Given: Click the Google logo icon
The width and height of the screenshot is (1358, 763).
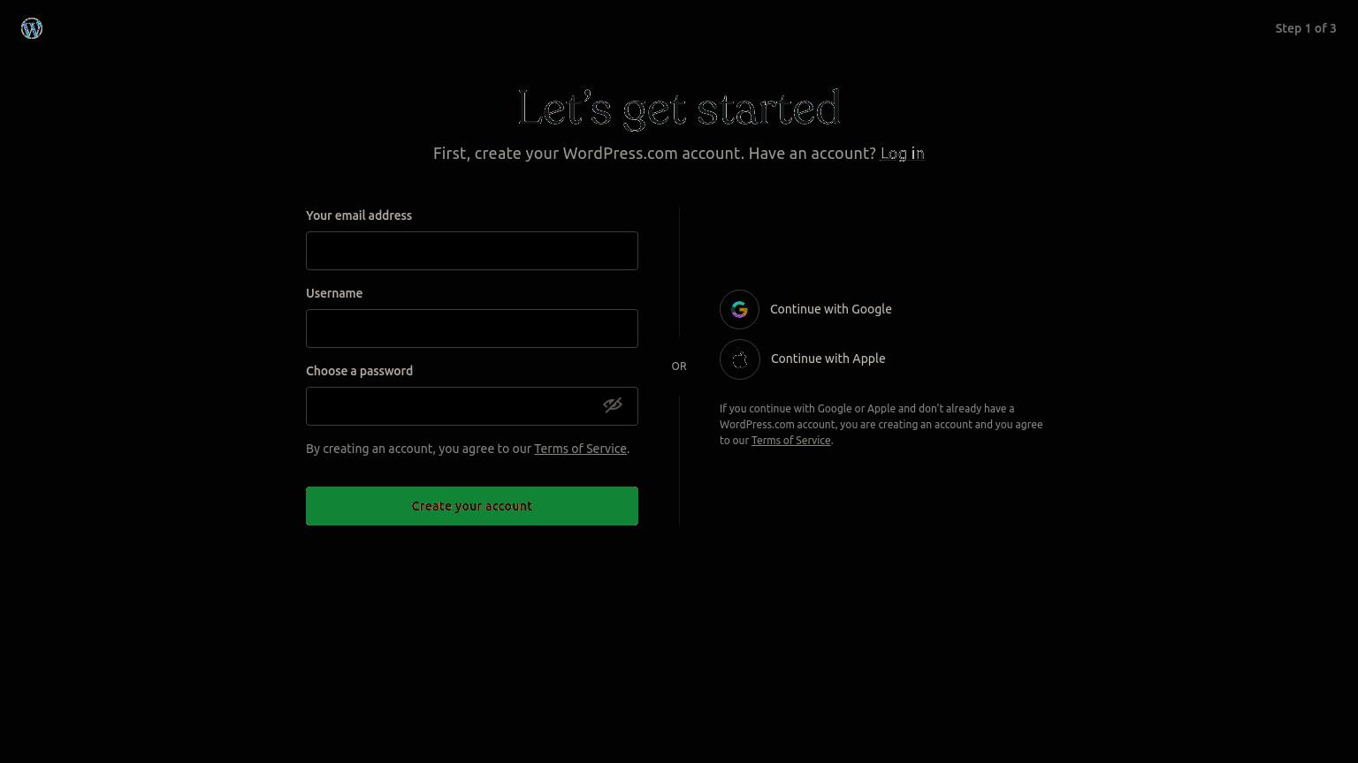Looking at the screenshot, I should [739, 310].
